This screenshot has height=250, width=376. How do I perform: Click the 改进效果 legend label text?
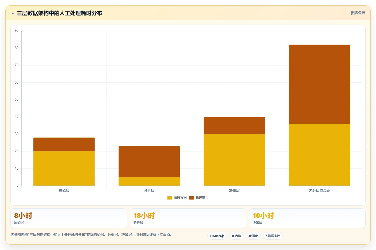coord(202,198)
